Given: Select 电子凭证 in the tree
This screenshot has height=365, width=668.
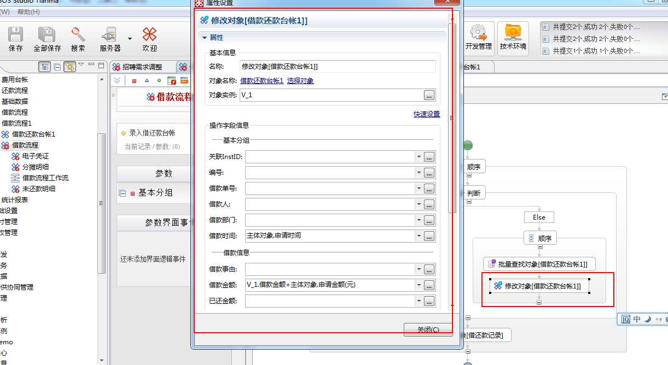Looking at the screenshot, I should [x=36, y=156].
